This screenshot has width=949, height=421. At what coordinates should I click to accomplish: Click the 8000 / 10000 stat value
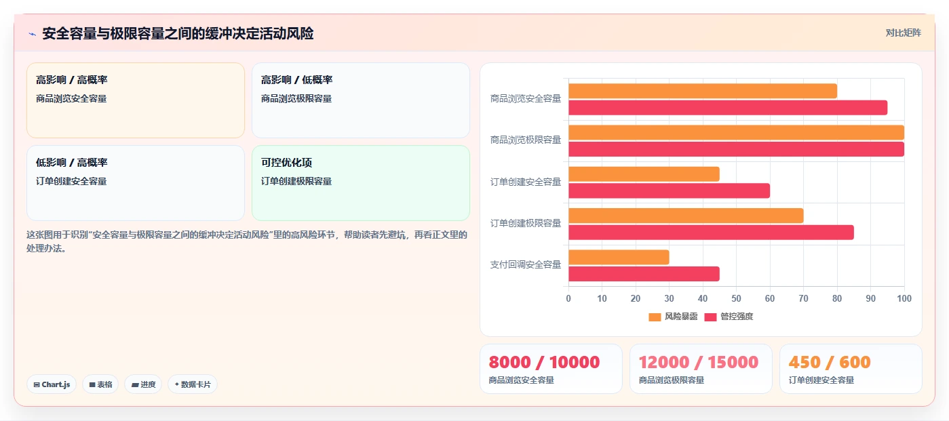click(544, 362)
